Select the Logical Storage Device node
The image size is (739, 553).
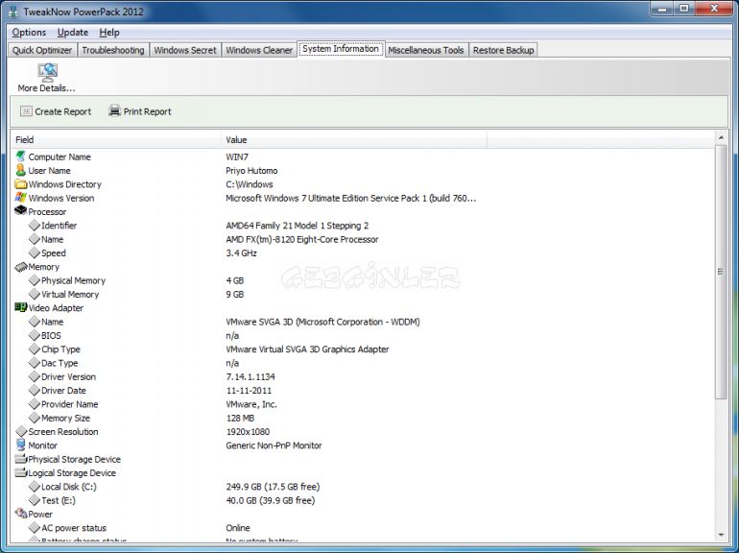coord(71,473)
